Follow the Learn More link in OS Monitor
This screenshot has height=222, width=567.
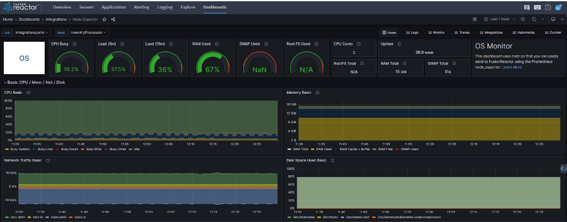pyautogui.click(x=512, y=67)
